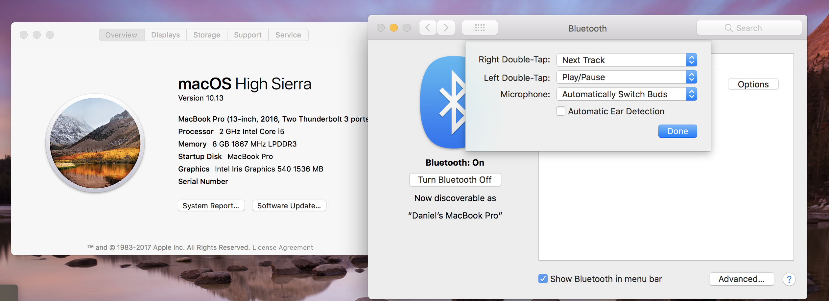Open the Microphone dropdown

tap(627, 94)
